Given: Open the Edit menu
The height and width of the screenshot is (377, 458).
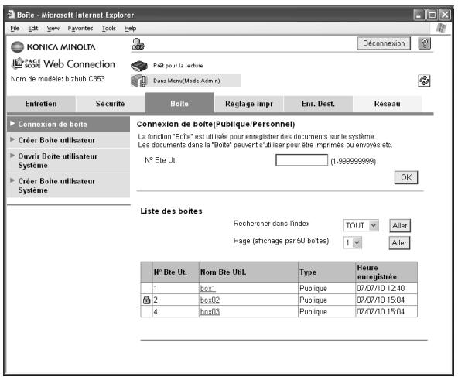Looking at the screenshot, I should (x=33, y=29).
